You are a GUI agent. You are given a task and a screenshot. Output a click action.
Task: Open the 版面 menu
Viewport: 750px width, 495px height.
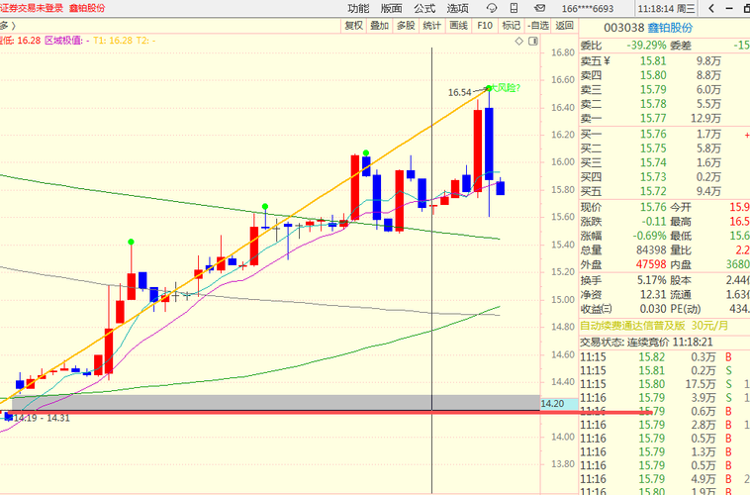coord(391,8)
